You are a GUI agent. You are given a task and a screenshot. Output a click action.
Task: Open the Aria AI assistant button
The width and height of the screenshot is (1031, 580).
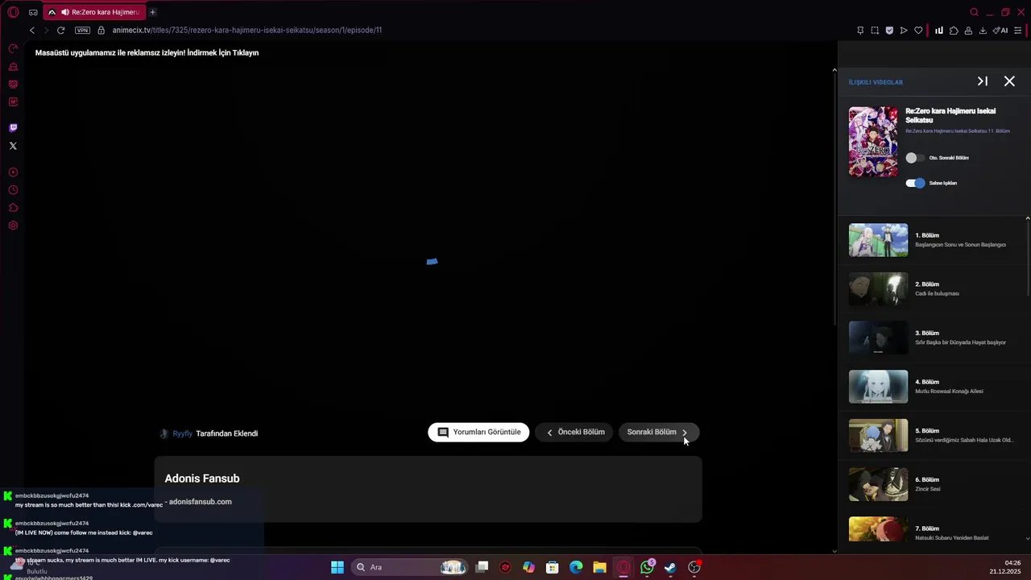1000,31
